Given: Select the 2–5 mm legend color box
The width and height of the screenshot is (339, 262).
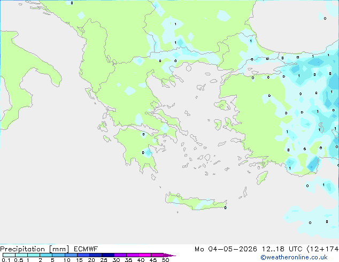Looking at the screenshot, I should point(46,255).
